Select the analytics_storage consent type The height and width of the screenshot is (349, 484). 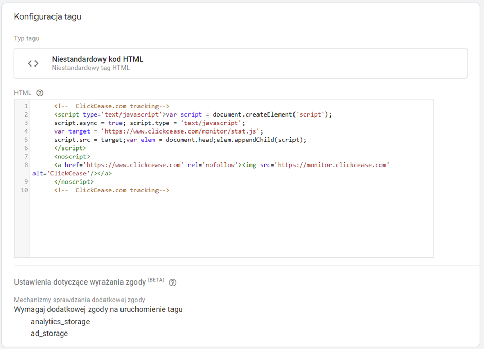click(60, 322)
